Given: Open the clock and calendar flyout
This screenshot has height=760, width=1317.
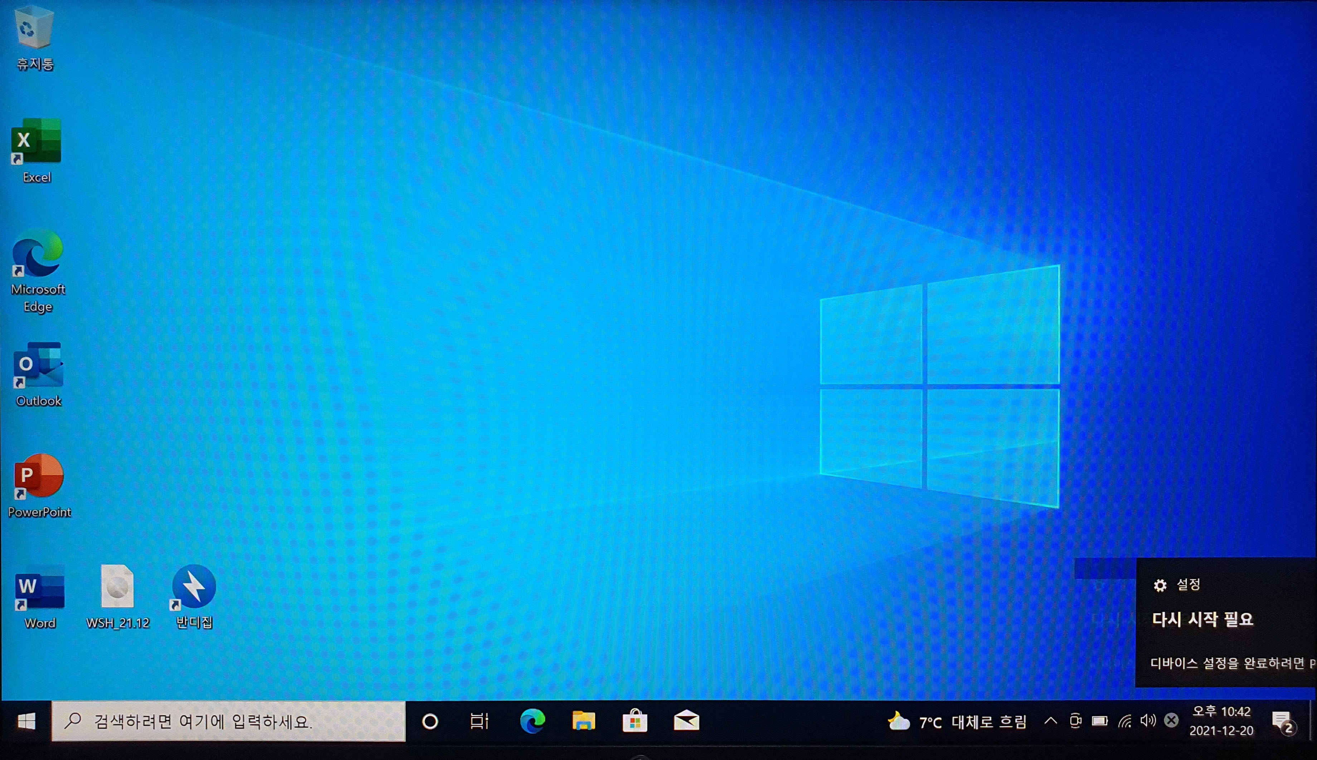Looking at the screenshot, I should pyautogui.click(x=1221, y=721).
